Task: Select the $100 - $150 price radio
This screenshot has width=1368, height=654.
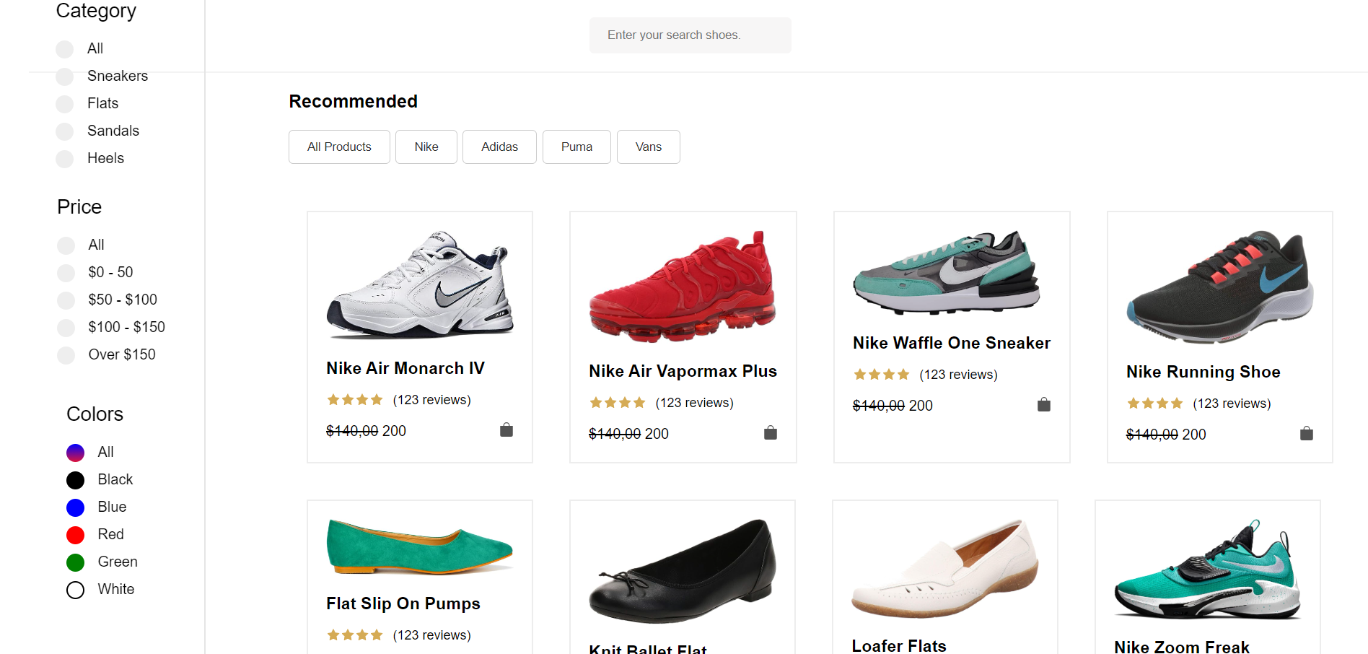Action: coord(66,328)
